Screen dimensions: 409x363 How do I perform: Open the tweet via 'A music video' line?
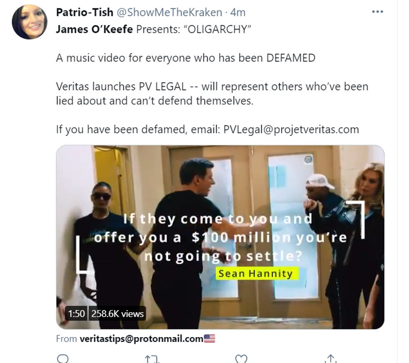coord(185,58)
